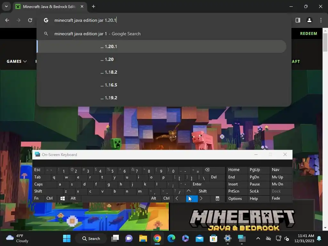Click the Nav key on on-screen keyboard
Image resolution: width=328 pixels, height=246 pixels.
tap(281, 170)
